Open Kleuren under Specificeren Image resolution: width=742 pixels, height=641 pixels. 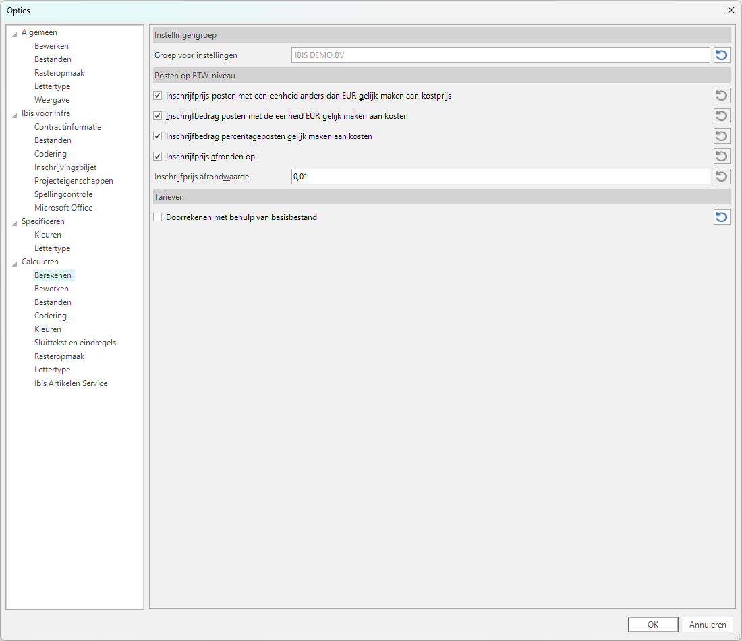48,235
